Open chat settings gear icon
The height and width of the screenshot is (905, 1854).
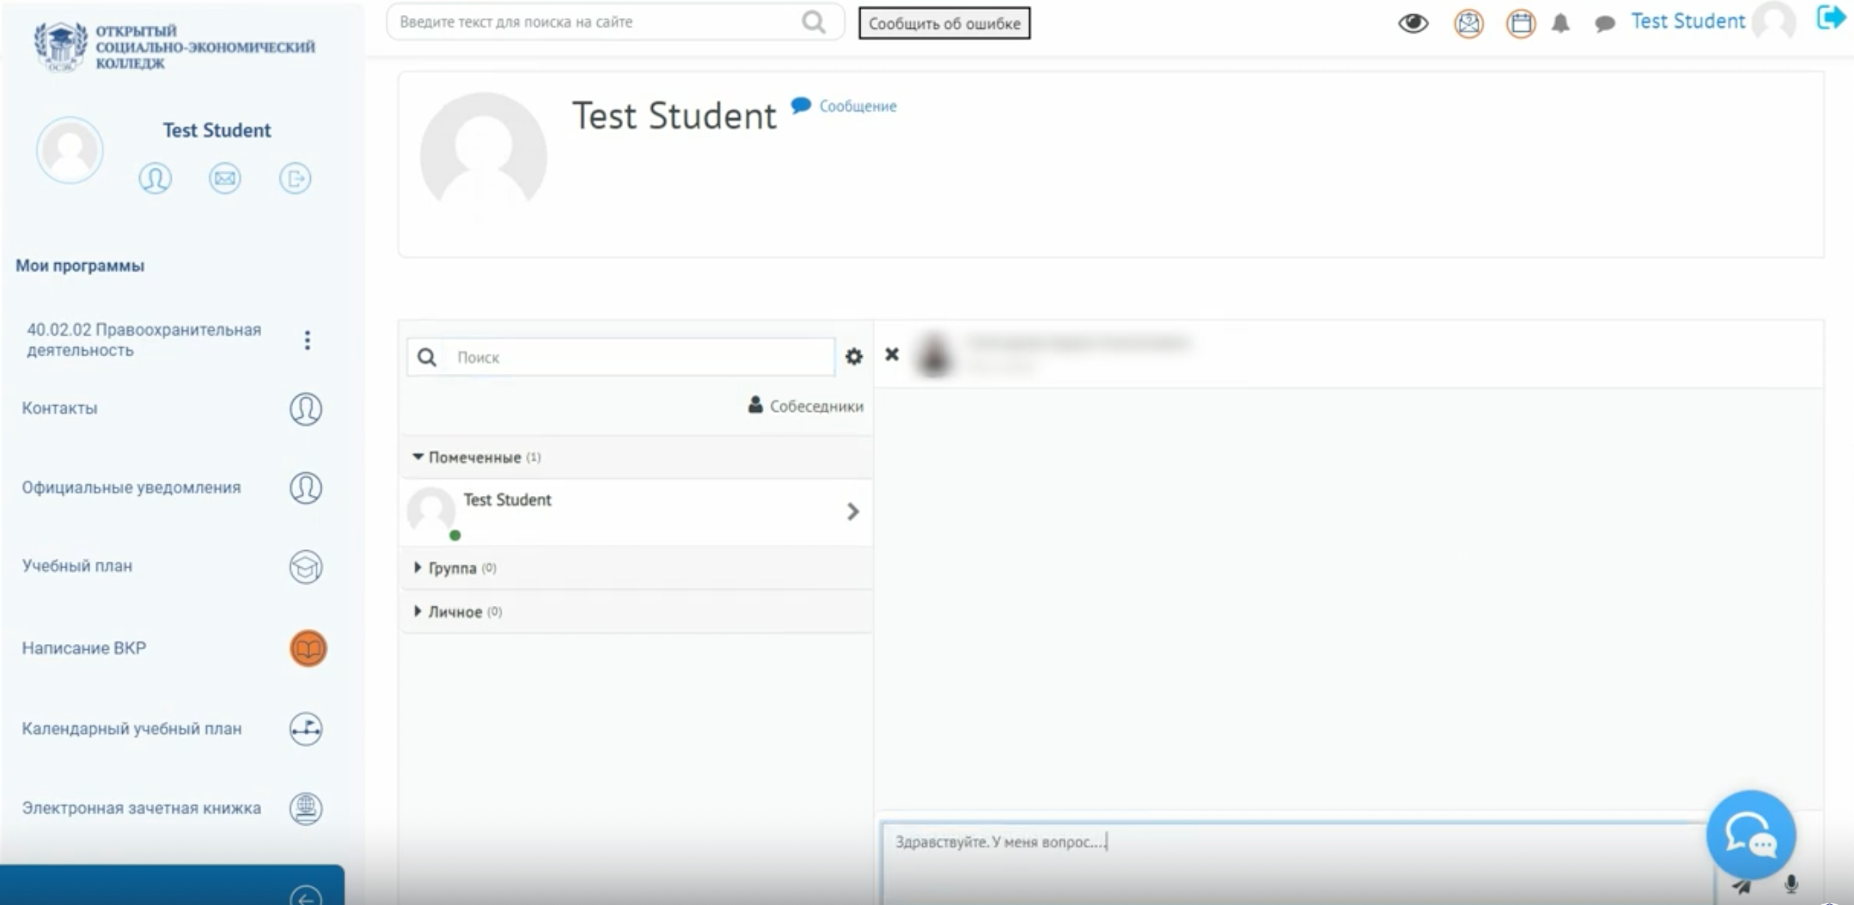(x=854, y=357)
